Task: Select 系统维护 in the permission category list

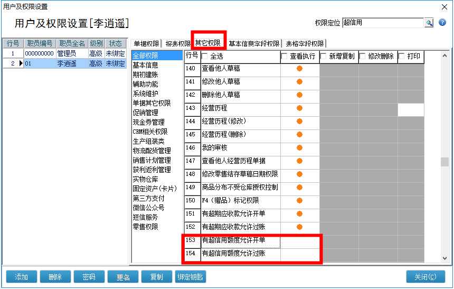Action: tap(145, 94)
